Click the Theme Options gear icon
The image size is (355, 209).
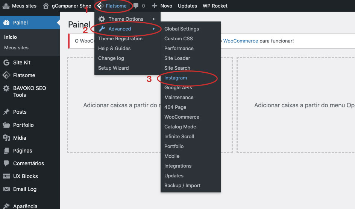102,19
